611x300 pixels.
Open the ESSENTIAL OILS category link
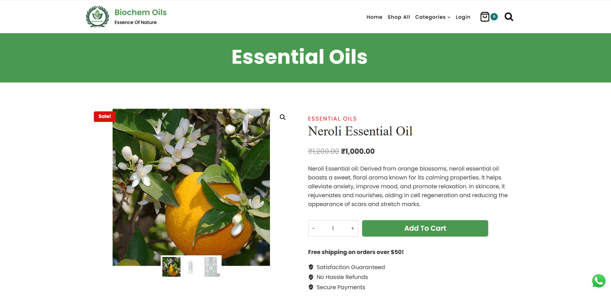(332, 119)
